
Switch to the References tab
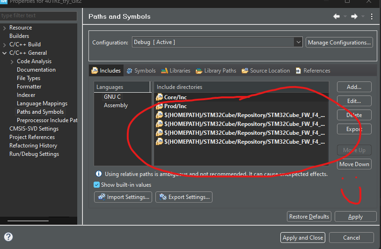pos(313,71)
